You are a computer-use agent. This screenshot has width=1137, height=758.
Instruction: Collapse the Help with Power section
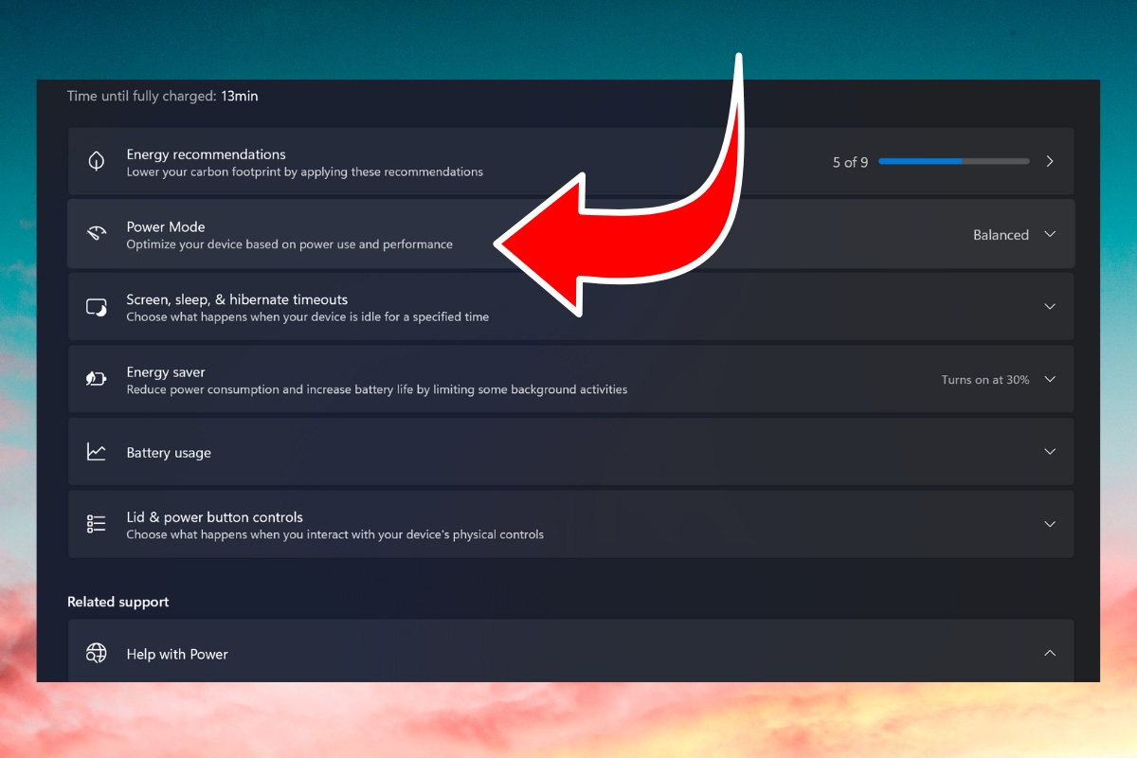click(x=1050, y=653)
